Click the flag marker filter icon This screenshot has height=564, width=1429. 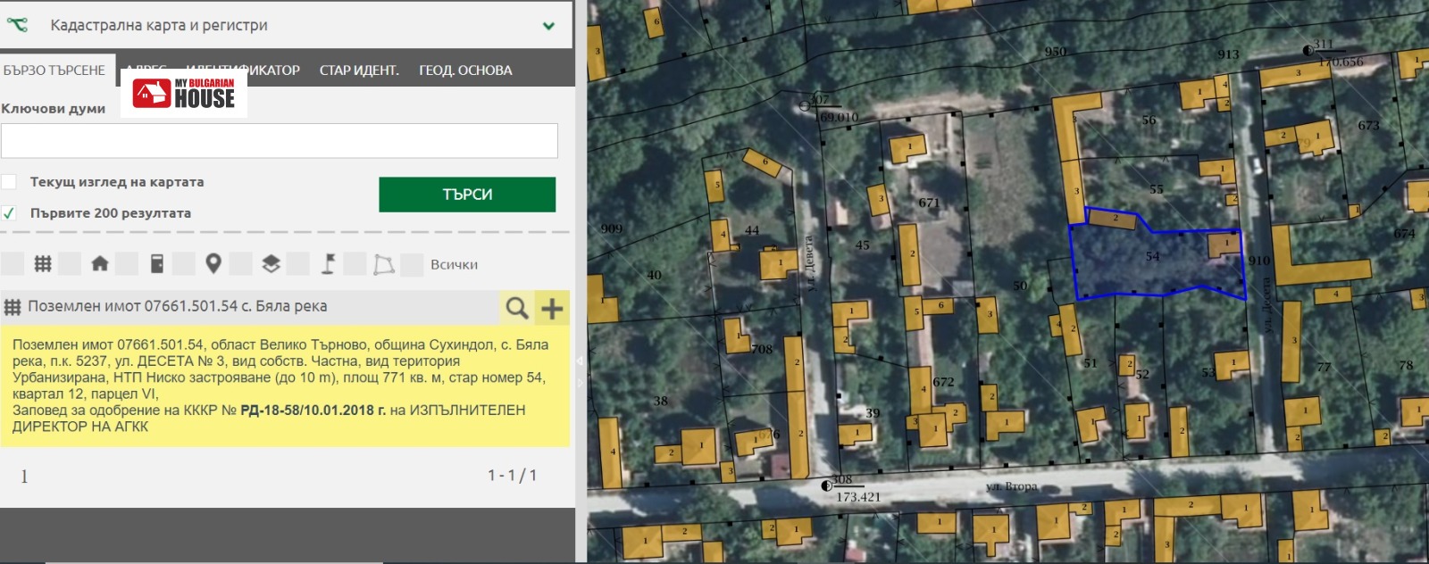(328, 264)
